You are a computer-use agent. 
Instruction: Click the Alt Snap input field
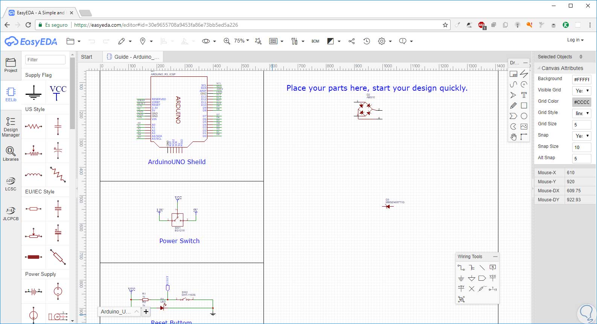pyautogui.click(x=582, y=158)
